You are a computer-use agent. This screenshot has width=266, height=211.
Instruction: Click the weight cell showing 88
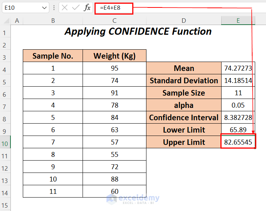point(115,179)
